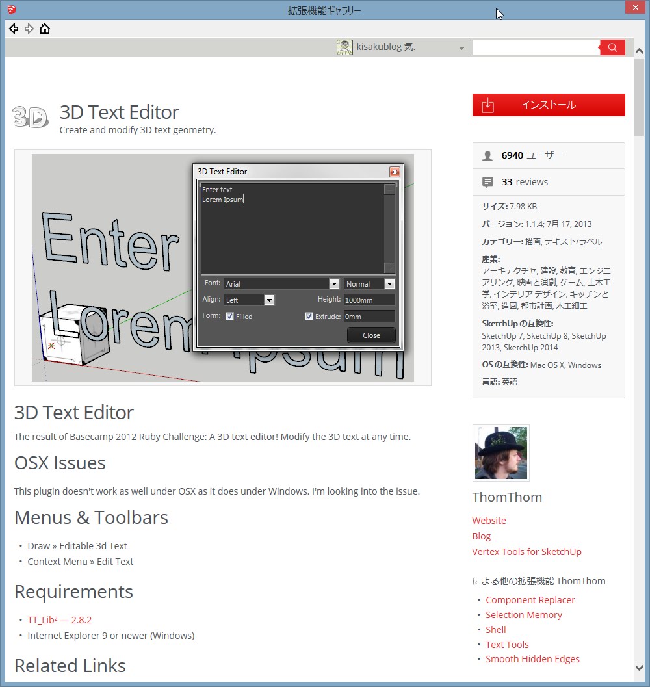Click the サイズ: 7.98 KB text
The height and width of the screenshot is (687, 650).
[510, 207]
